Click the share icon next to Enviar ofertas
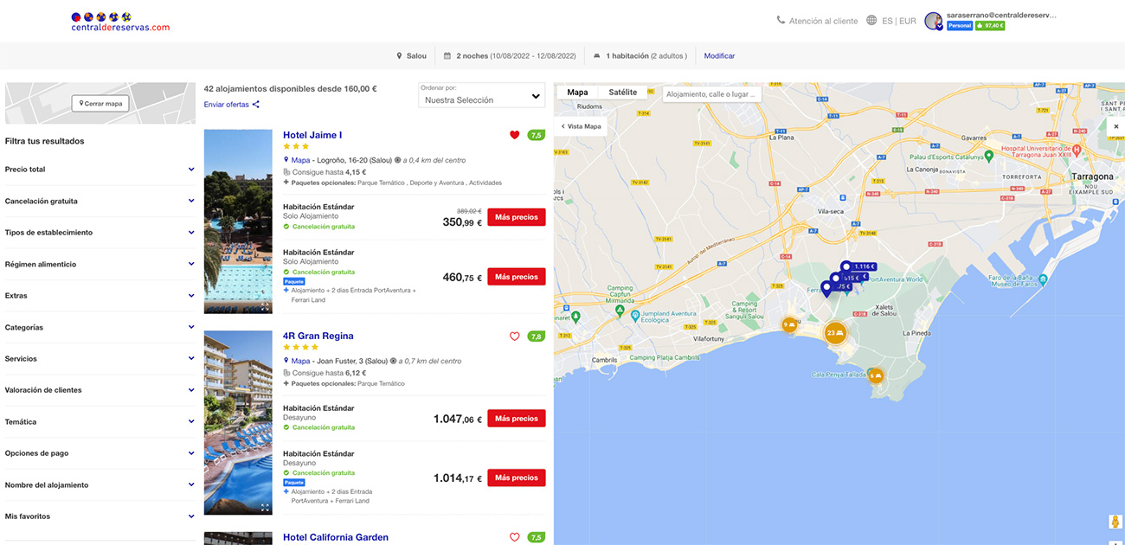Viewport: 1125px width, 545px height. click(256, 105)
